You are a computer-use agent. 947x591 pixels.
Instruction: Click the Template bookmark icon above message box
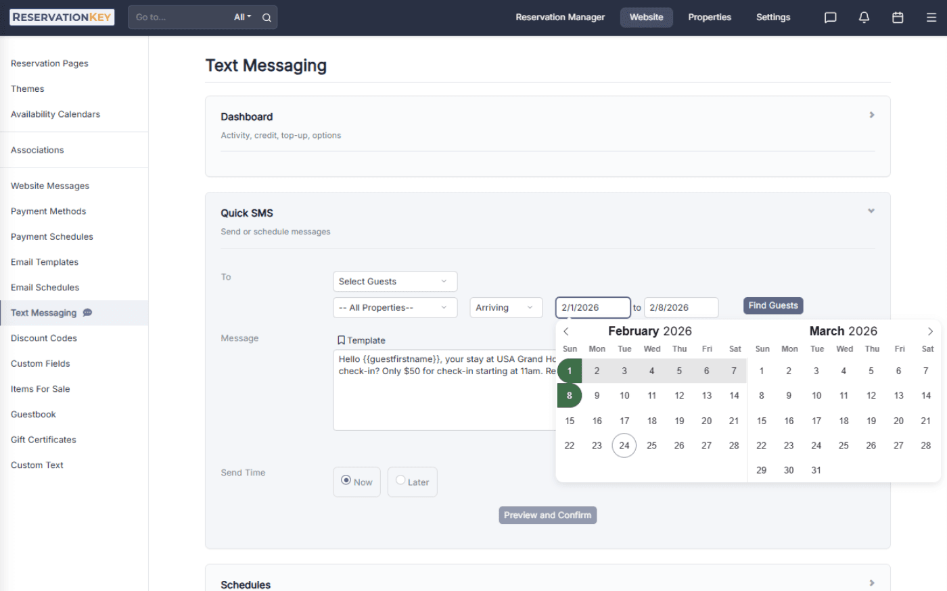[x=342, y=340]
